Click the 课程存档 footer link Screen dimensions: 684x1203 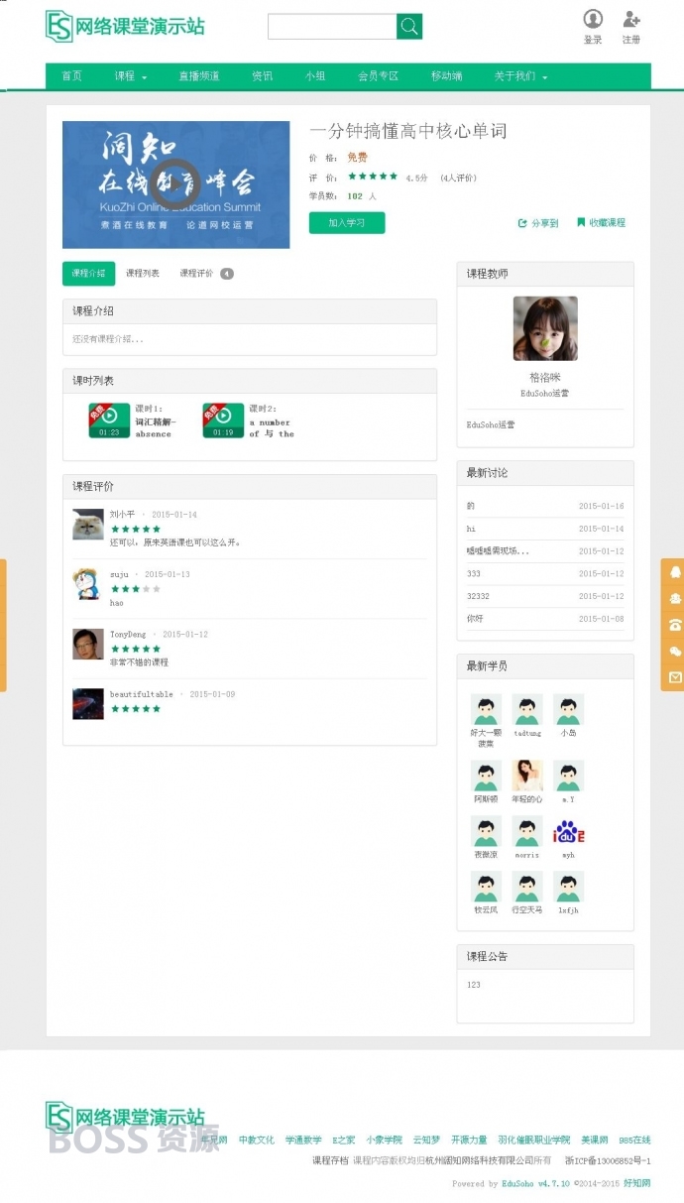coord(330,1160)
